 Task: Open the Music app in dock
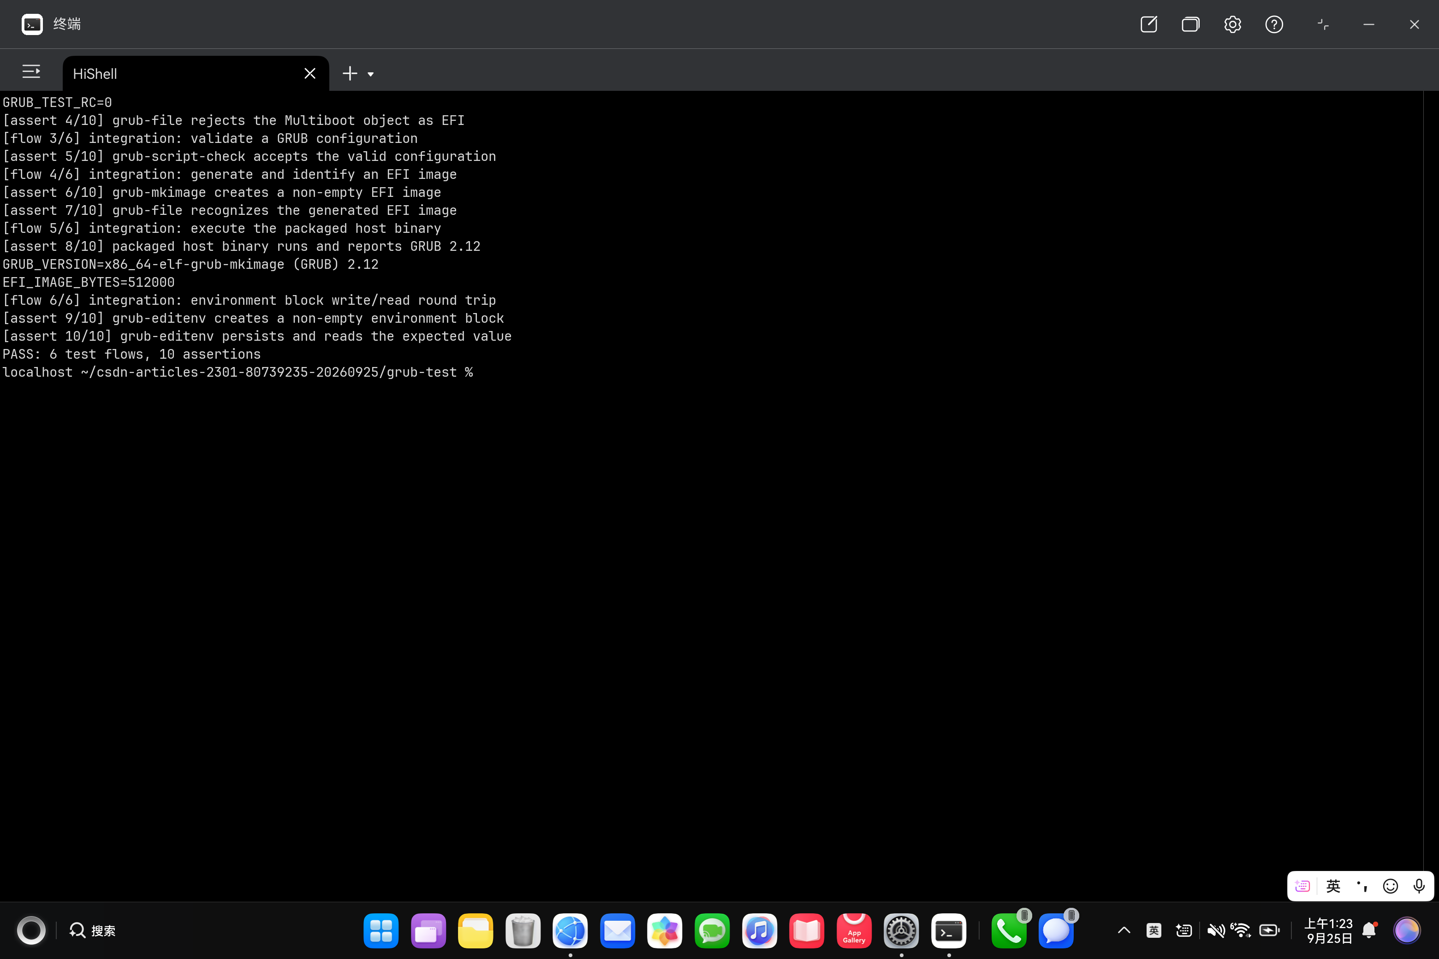759,931
